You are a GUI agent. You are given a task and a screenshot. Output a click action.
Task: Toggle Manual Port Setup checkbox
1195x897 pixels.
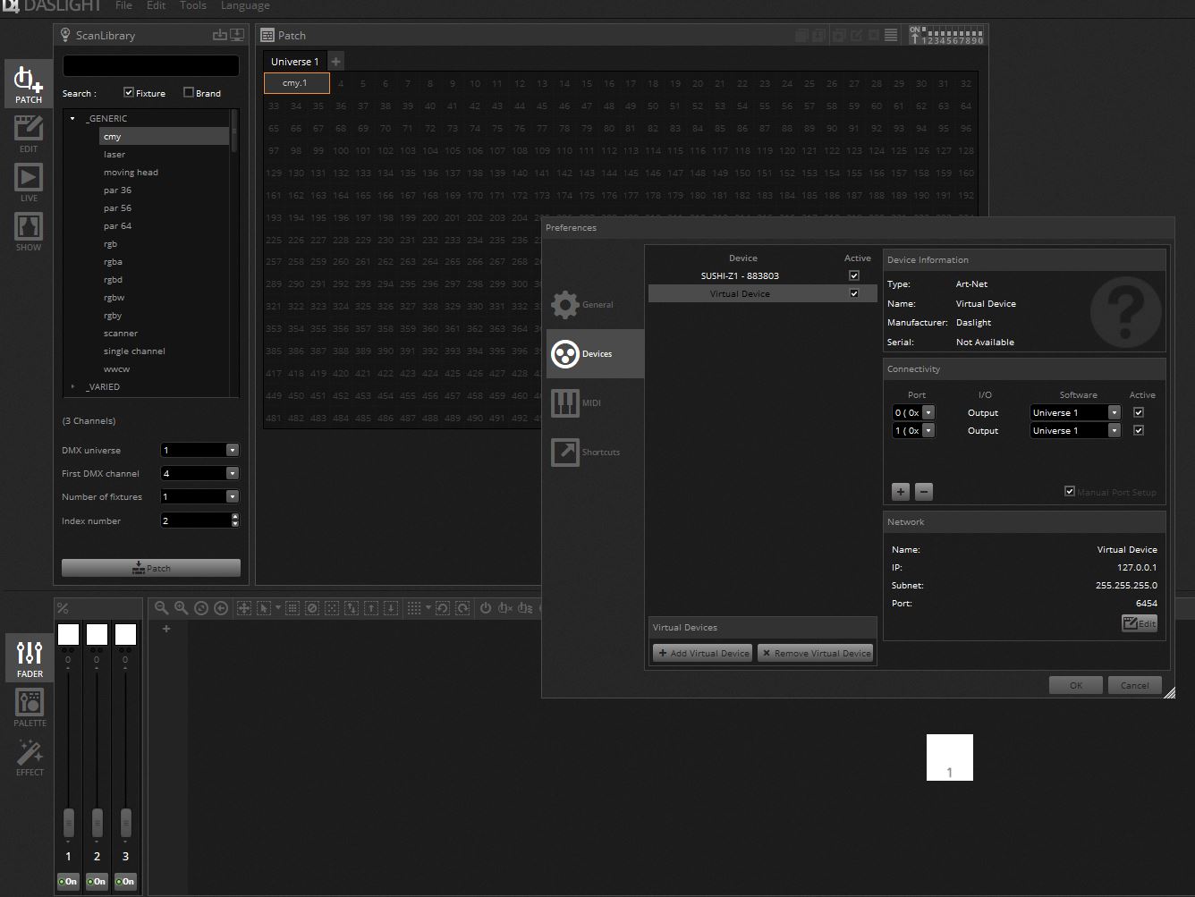[x=1070, y=491]
